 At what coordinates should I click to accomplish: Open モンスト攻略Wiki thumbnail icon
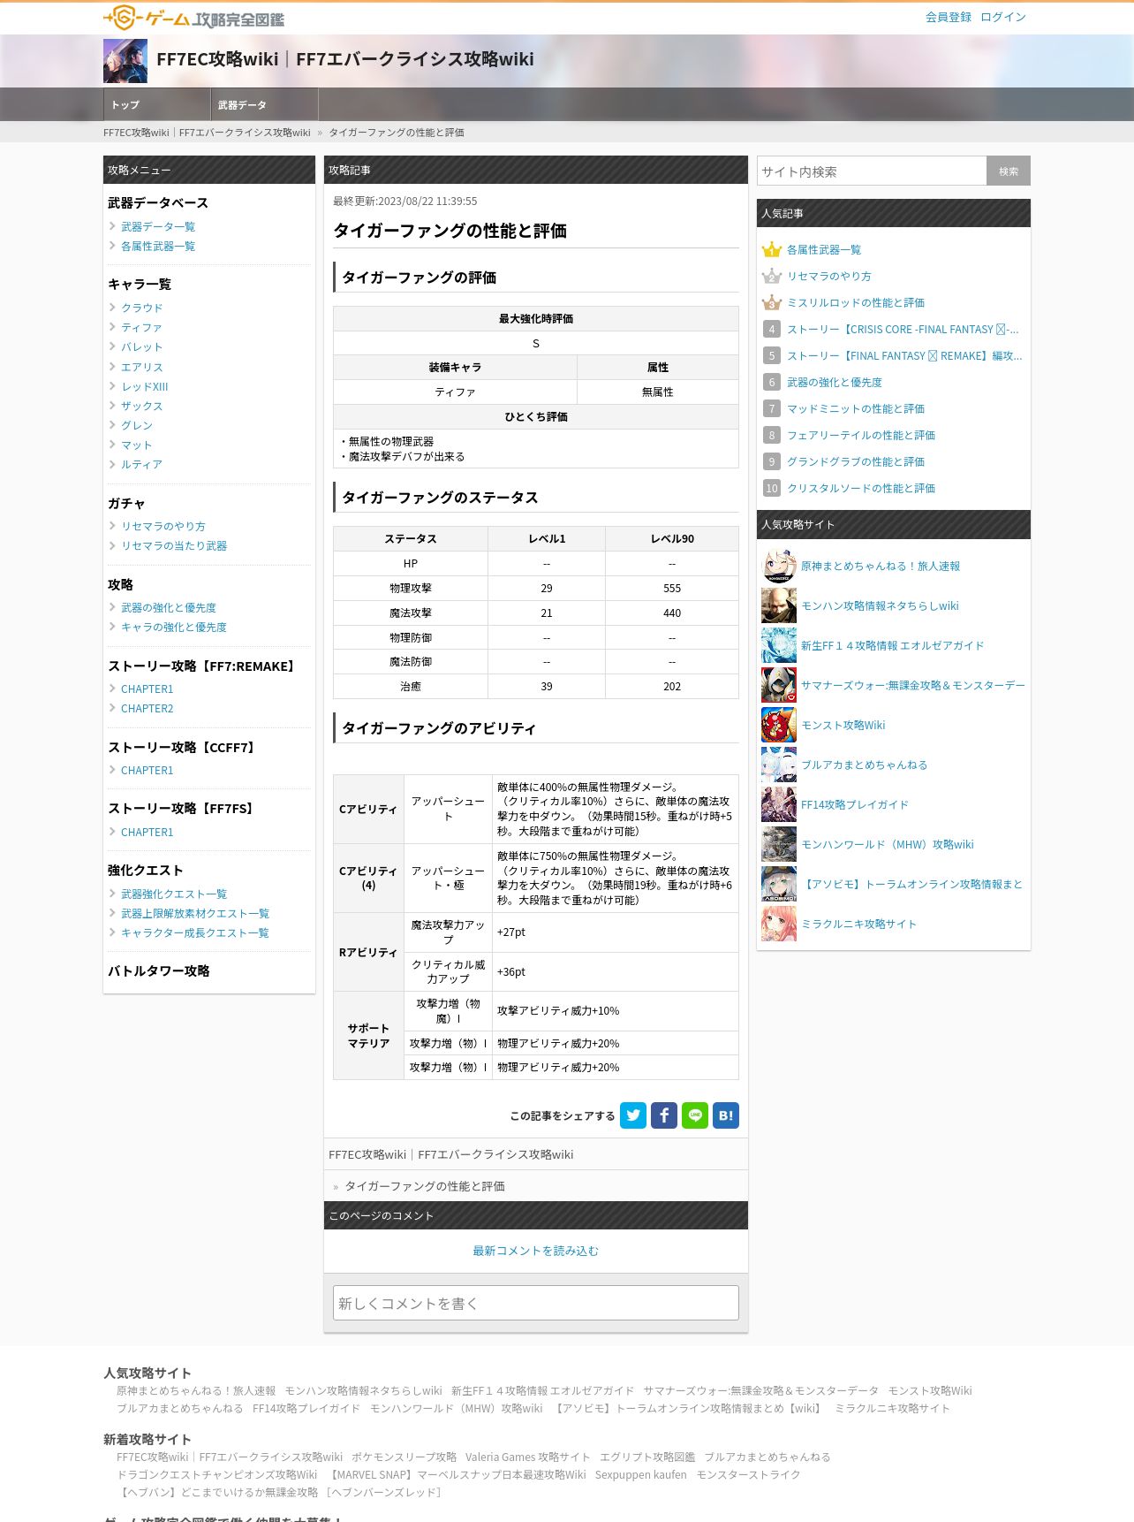[779, 725]
